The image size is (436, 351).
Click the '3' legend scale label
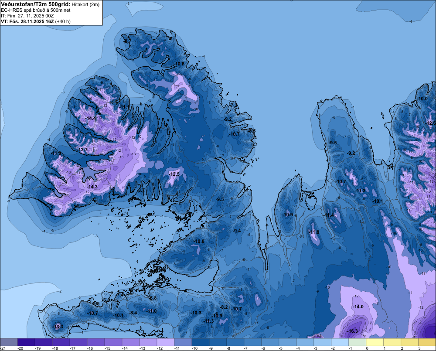(419, 348)
